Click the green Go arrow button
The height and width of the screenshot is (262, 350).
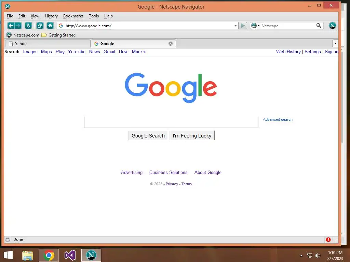(x=243, y=26)
